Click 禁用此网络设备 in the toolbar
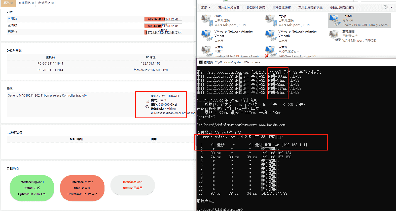This screenshot has width=396, height=211. pos(229,8)
